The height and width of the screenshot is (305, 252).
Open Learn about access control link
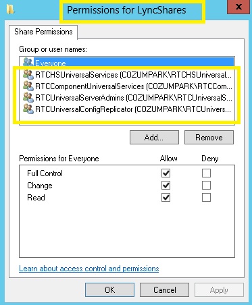coord(89,269)
